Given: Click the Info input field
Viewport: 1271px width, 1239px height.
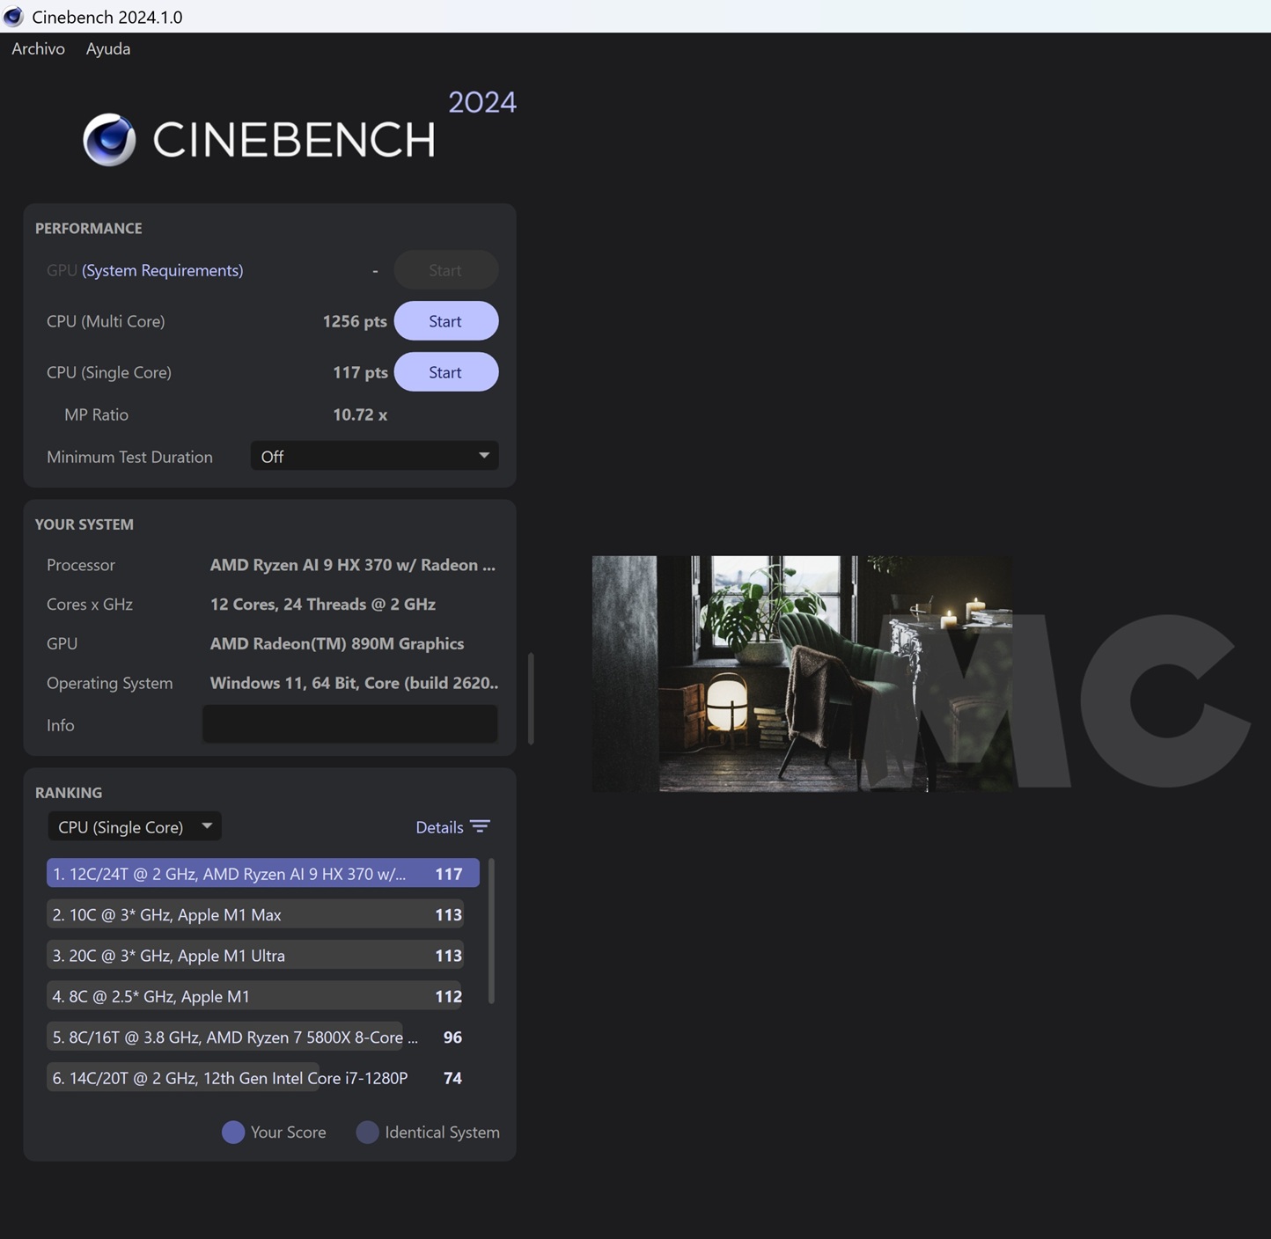Looking at the screenshot, I should [349, 723].
